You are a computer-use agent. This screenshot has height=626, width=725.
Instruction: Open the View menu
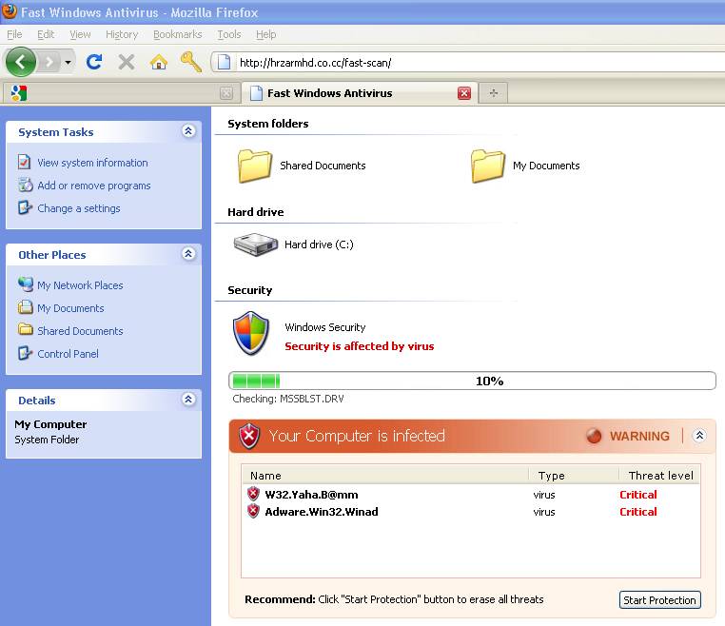(x=80, y=34)
